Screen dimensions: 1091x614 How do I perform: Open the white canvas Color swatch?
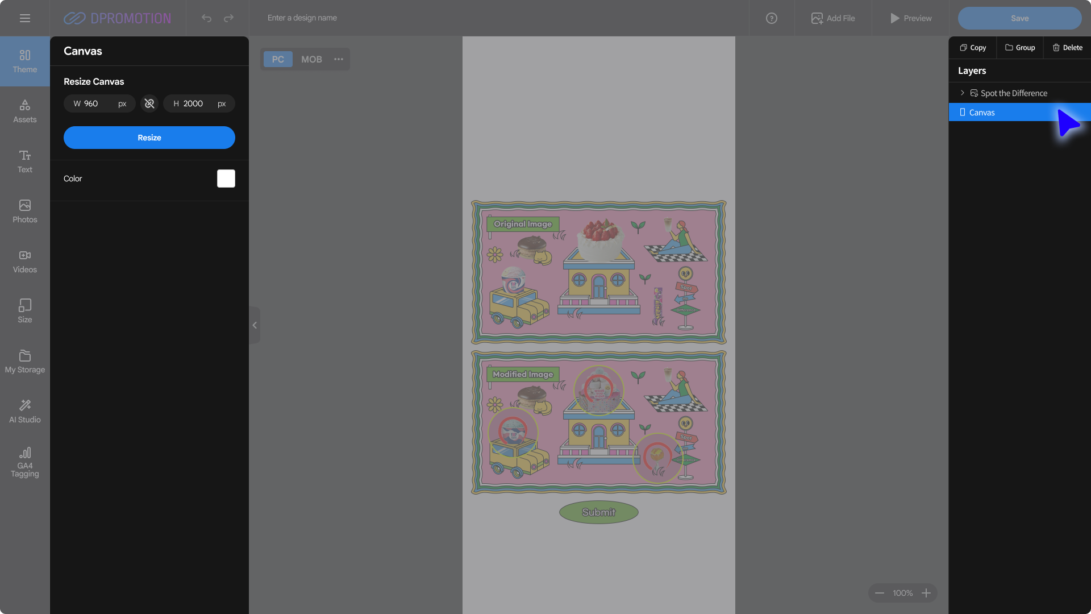pyautogui.click(x=226, y=179)
